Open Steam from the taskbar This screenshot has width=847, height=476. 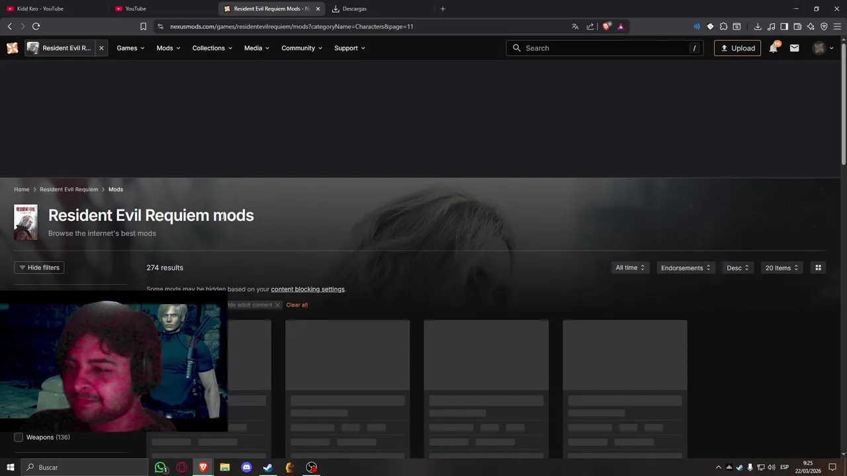coord(268,467)
